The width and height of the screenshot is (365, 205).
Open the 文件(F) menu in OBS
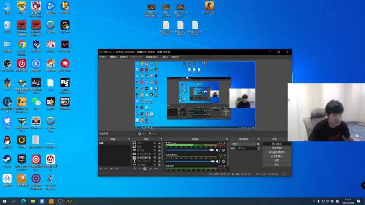tap(103, 57)
